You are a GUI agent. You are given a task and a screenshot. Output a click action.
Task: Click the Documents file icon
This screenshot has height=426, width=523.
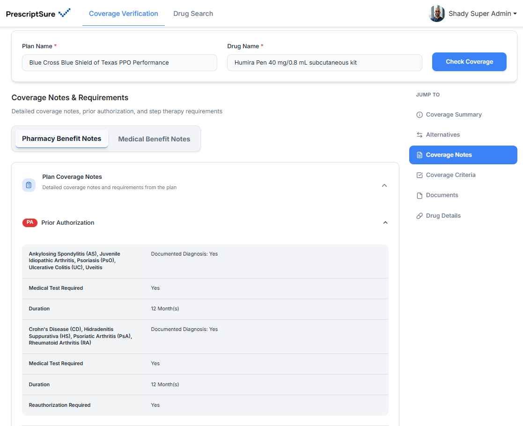(420, 196)
